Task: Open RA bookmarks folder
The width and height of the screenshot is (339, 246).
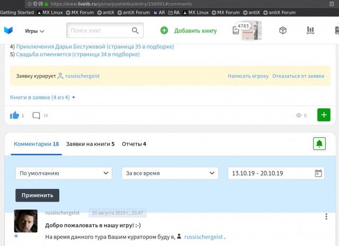Action: pyautogui.click(x=174, y=13)
